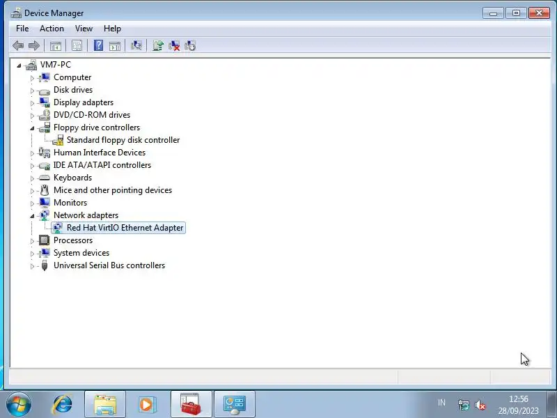Click the Uninstall device icon with red X
This screenshot has width=557, height=418.
tap(174, 45)
